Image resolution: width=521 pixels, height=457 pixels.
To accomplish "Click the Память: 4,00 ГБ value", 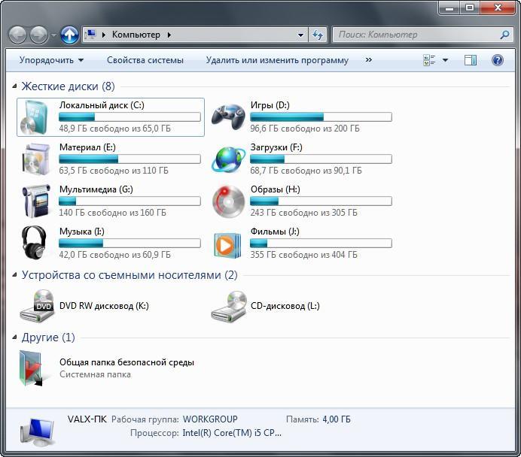I will click(x=337, y=419).
